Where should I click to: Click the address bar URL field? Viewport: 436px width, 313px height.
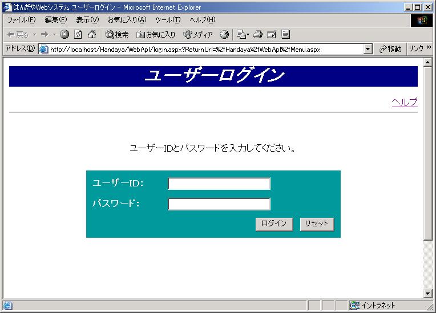click(x=206, y=50)
